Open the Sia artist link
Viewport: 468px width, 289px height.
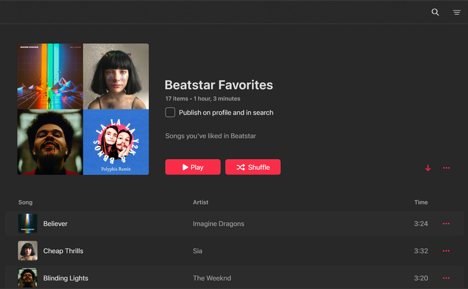[x=198, y=251]
